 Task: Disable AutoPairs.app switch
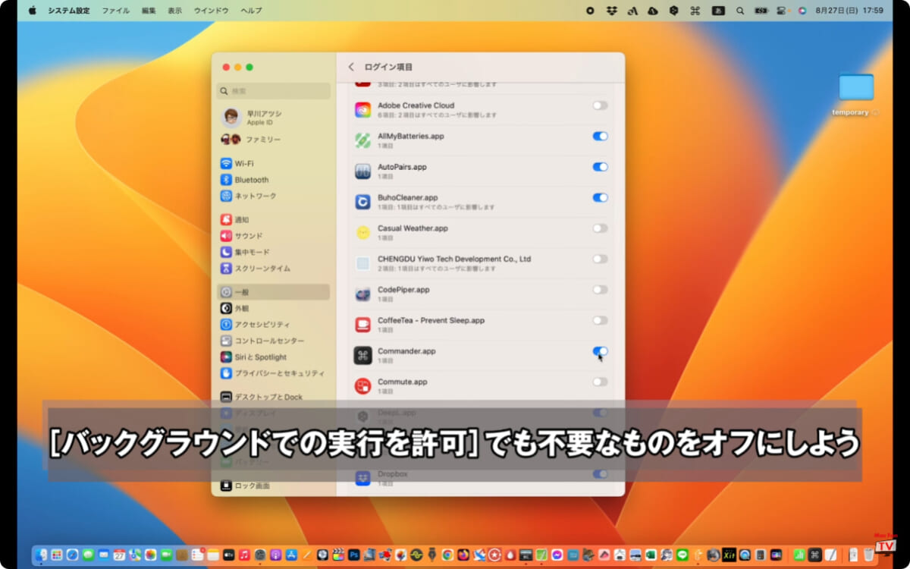(600, 167)
